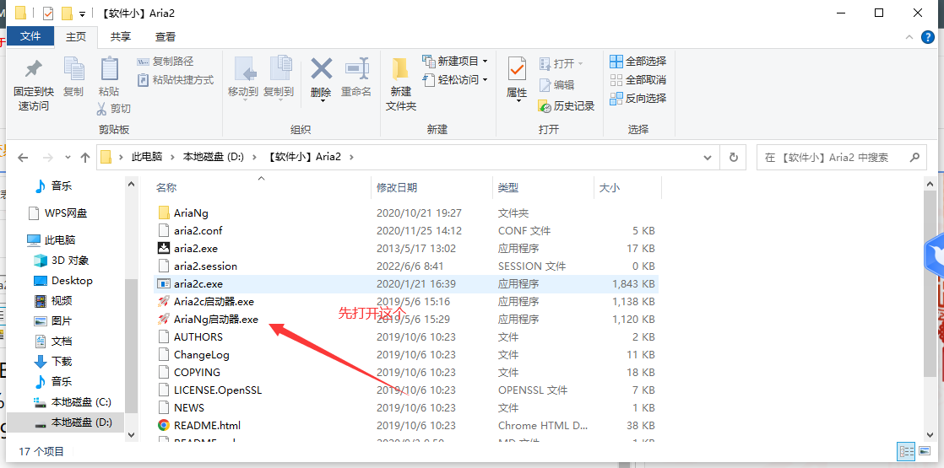Create a new folder (新建文件夹)
944x468 pixels.
(401, 84)
